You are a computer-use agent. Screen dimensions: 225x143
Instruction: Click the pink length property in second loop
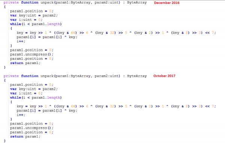pyautogui.click(x=53, y=98)
